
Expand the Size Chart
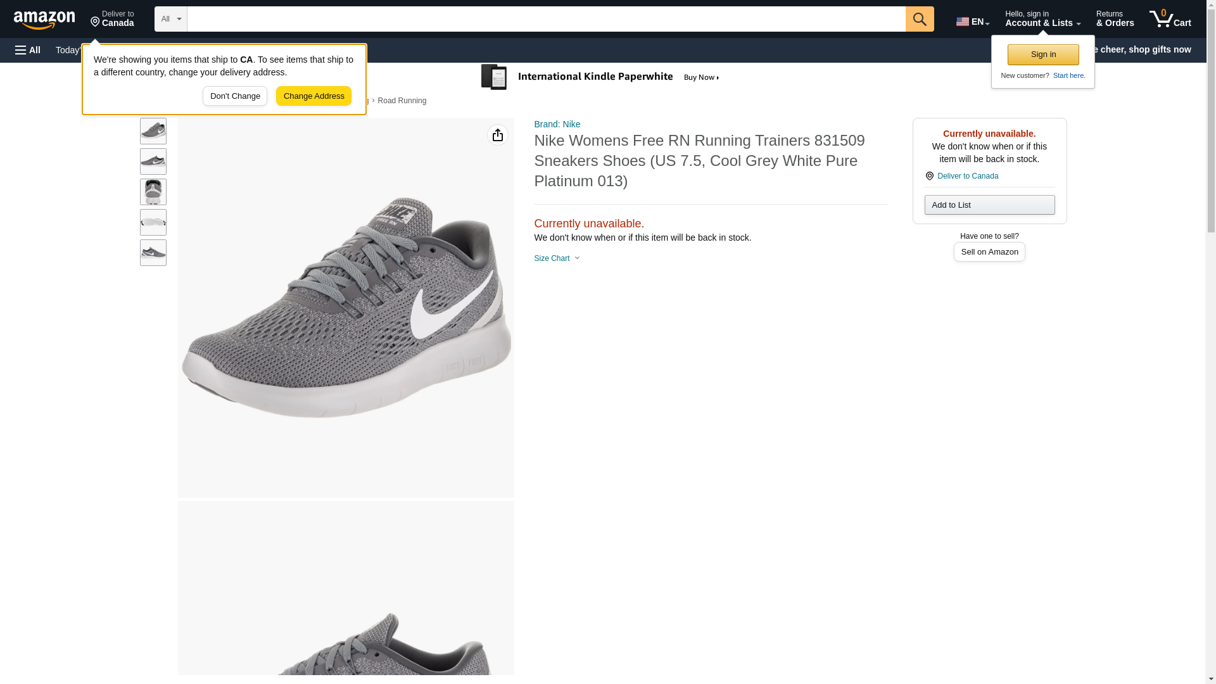point(557,258)
